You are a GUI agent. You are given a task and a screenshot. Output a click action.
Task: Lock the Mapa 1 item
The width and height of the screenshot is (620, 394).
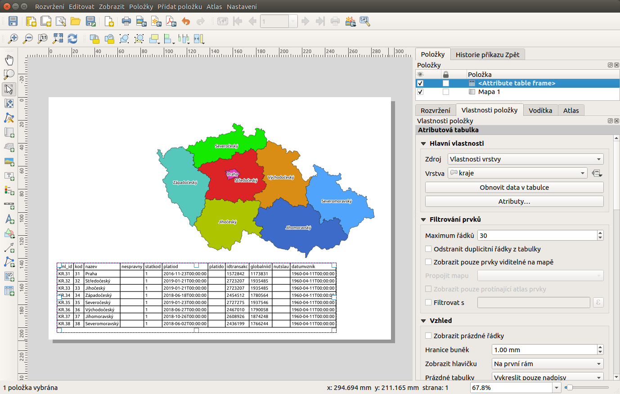click(446, 92)
